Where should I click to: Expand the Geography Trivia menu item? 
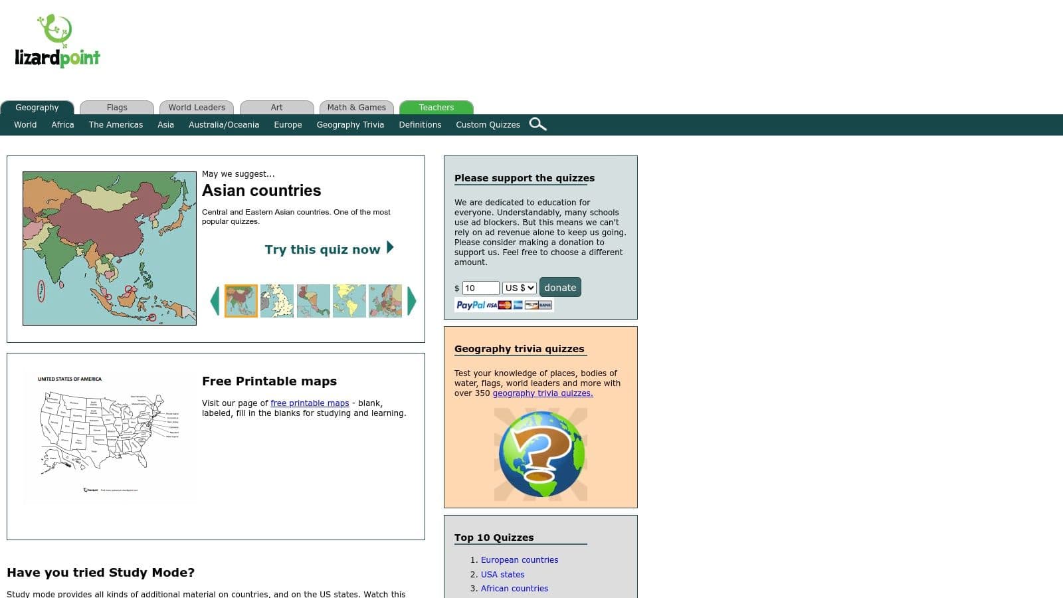350,124
